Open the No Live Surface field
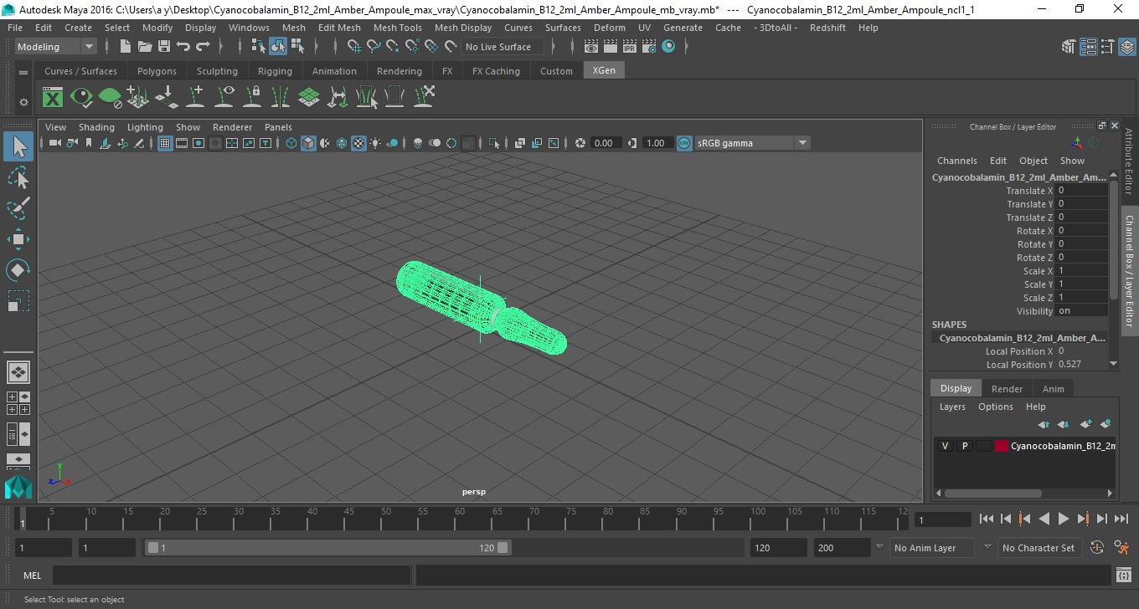 pyautogui.click(x=502, y=47)
